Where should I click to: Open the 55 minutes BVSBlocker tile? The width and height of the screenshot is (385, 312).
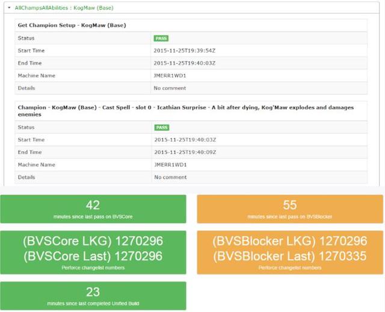pos(290,209)
